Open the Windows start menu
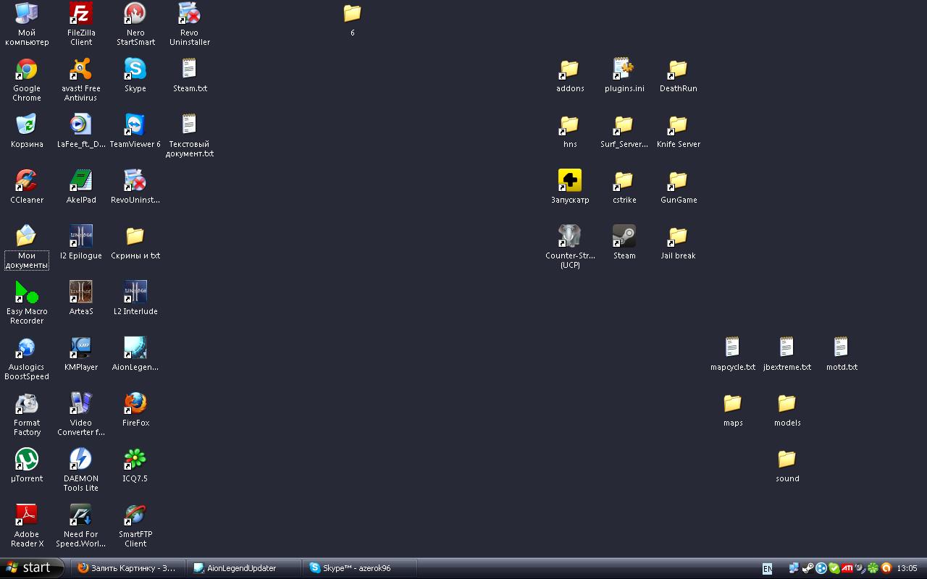The height and width of the screenshot is (579, 927). (32, 568)
